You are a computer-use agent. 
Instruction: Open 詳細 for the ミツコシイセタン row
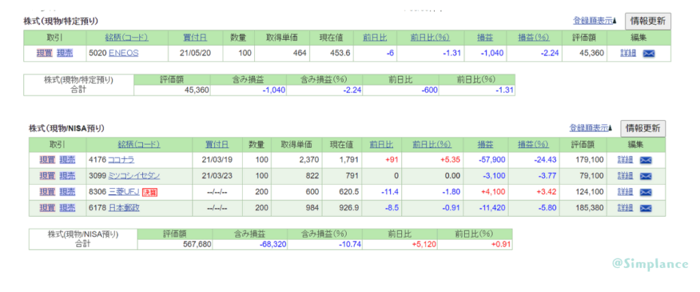[x=625, y=176]
